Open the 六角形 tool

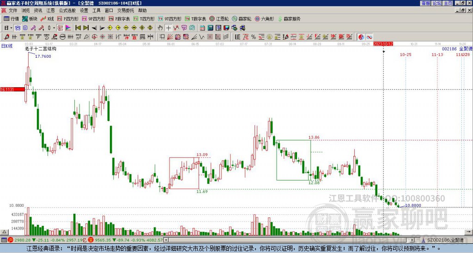click(x=264, y=18)
